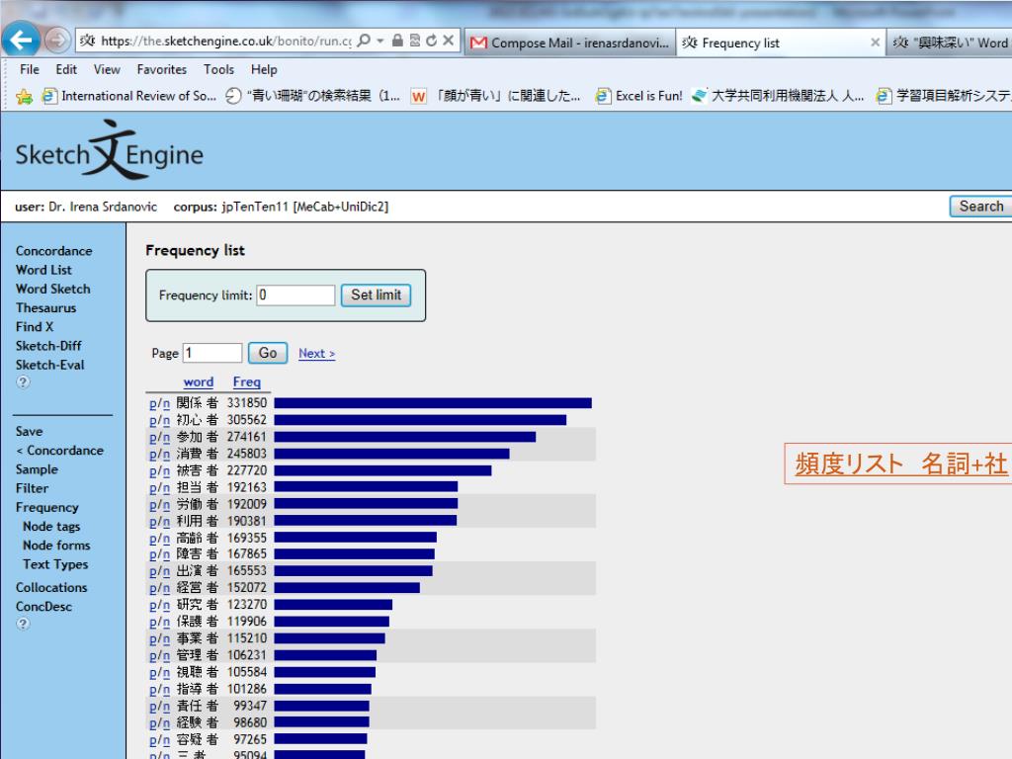
Task: Open Sketch-Eval in the sidebar
Action: pyautogui.click(x=49, y=365)
